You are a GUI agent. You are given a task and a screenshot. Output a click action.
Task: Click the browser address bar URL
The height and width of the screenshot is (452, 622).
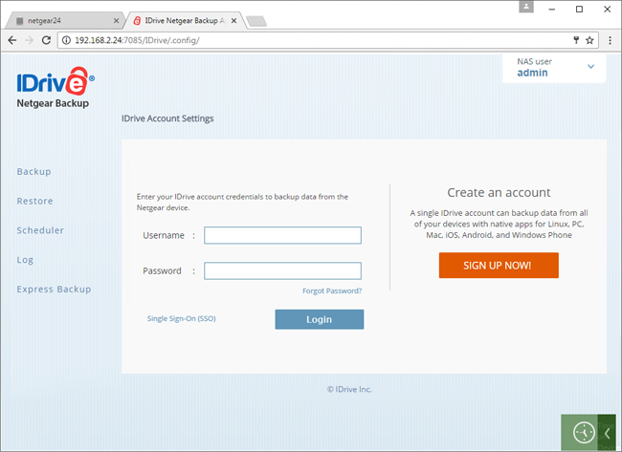(x=137, y=40)
